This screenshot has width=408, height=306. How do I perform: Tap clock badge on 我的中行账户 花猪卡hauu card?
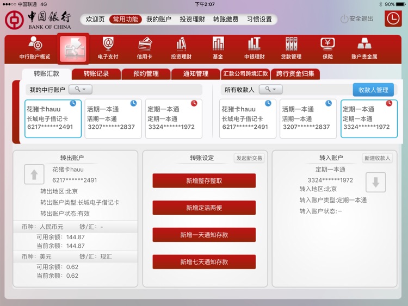click(73, 103)
